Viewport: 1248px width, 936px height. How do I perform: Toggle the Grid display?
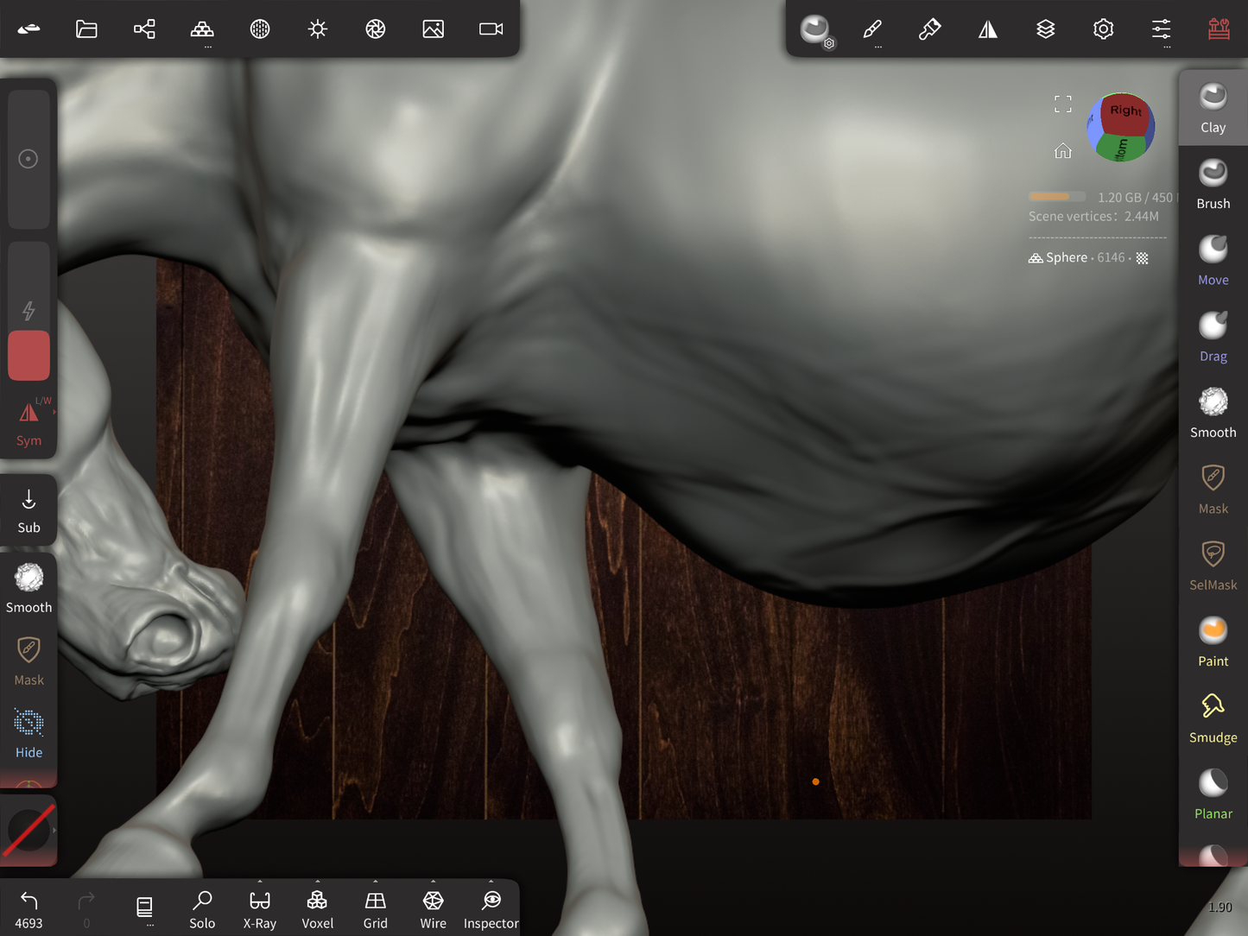tap(375, 910)
